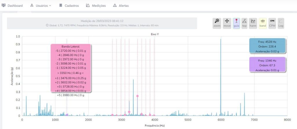
Task: Click the Dashboard monitor icon
Action: (x=4, y=5)
